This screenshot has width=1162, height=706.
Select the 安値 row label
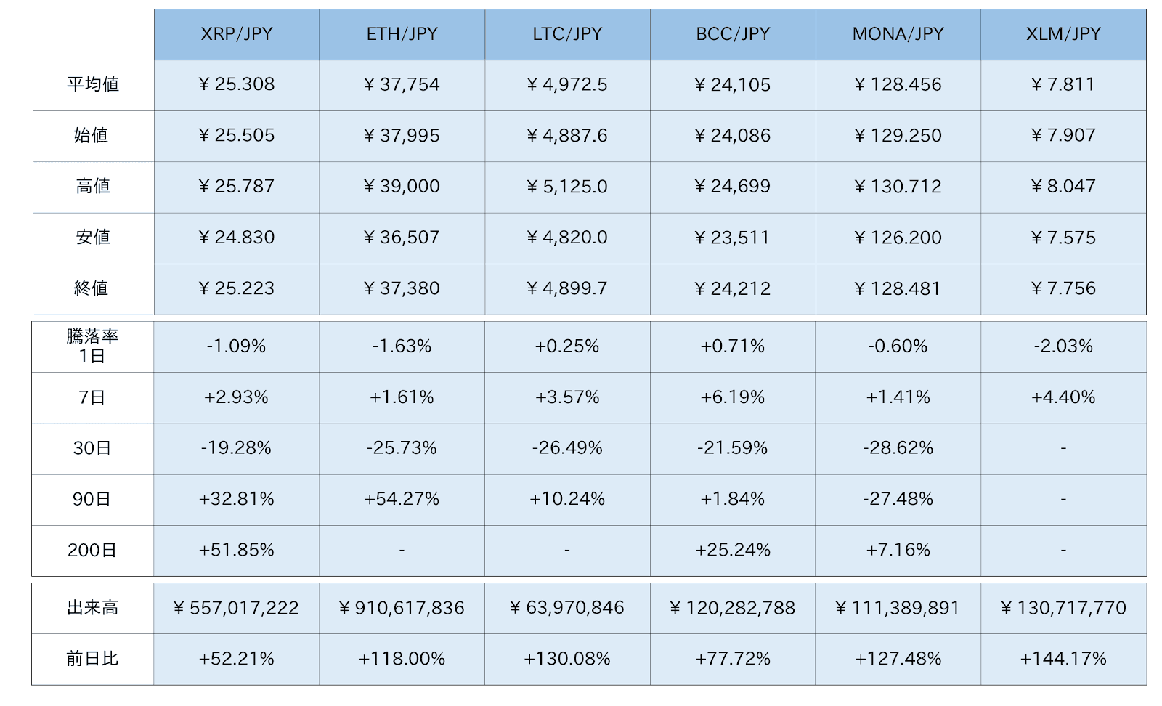click(x=93, y=238)
